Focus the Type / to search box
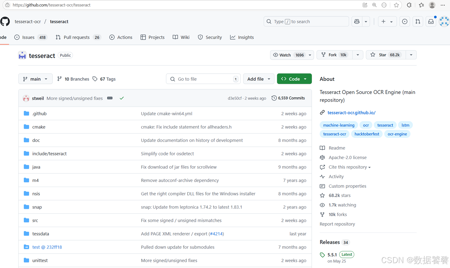Viewport: 450px width, 268px height. pyautogui.click(x=306, y=21)
